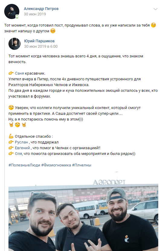Open the airport selfie photo

pos(83,211)
